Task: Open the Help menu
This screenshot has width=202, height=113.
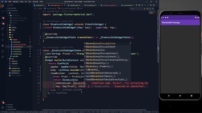Action: coord(41,2)
